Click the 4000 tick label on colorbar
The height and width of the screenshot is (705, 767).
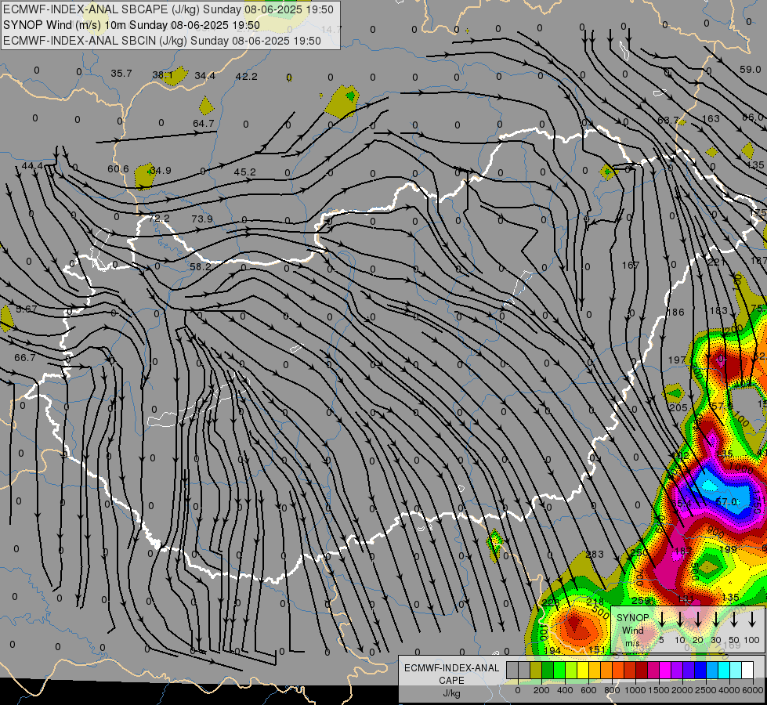(x=729, y=690)
